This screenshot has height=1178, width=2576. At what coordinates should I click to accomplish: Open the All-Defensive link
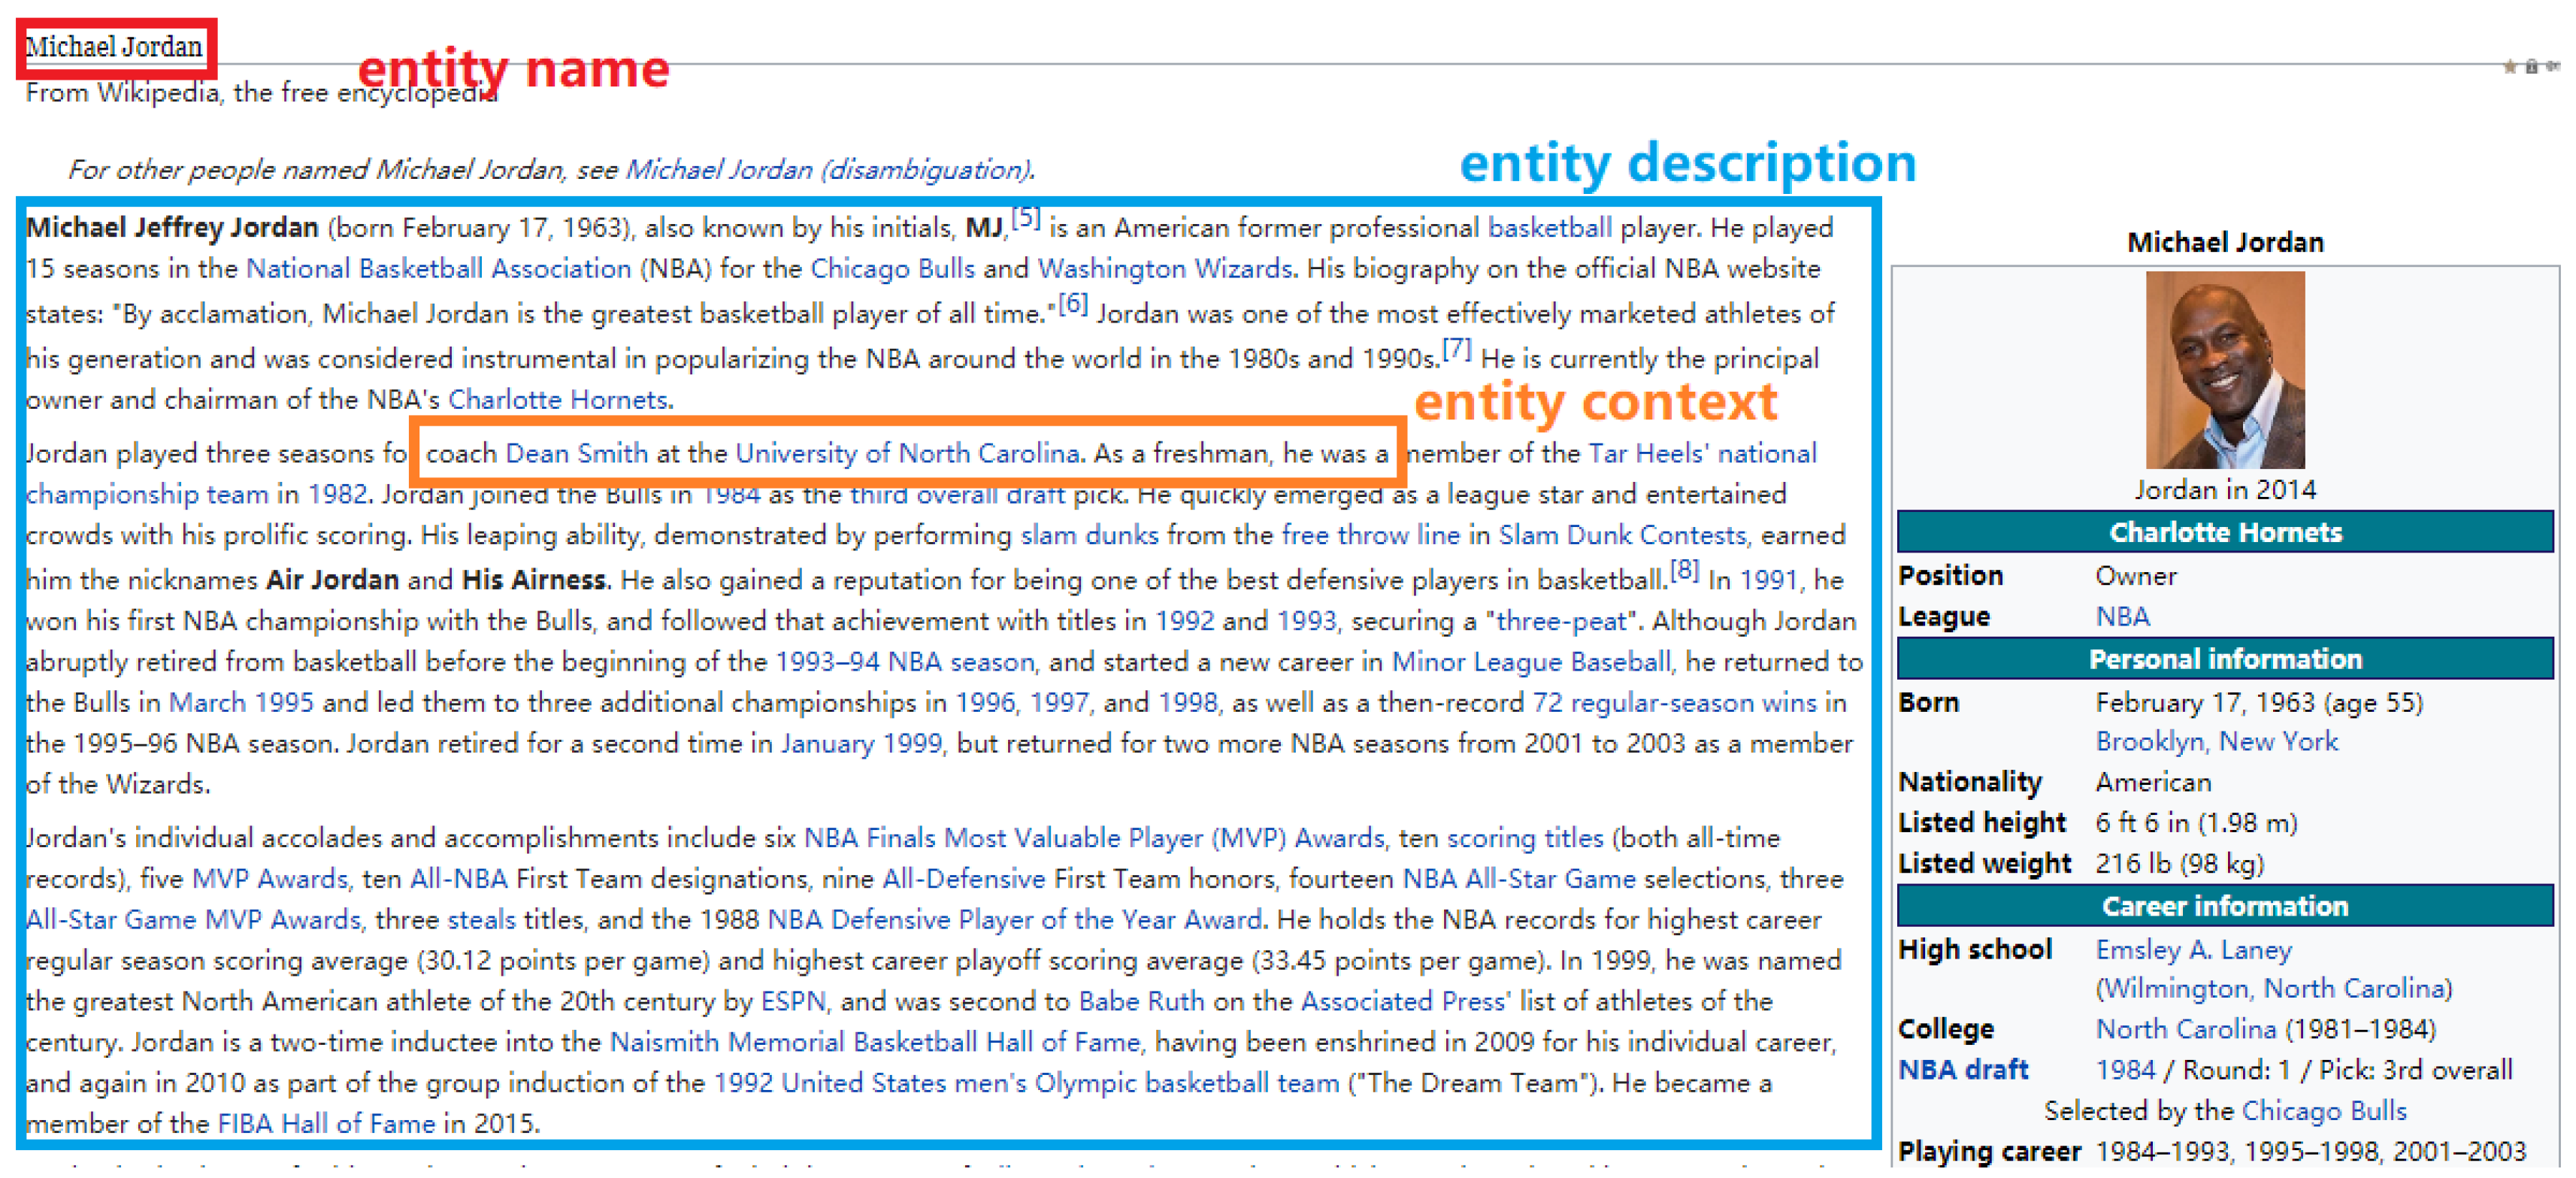pyautogui.click(x=964, y=879)
